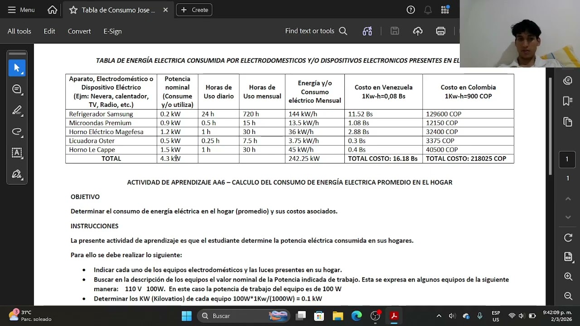
Task: Zoom out with the magnifier minus
Action: [x=568, y=296]
